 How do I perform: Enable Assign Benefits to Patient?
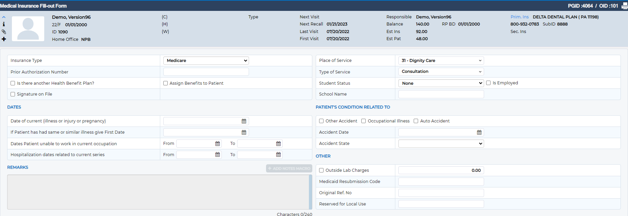click(166, 83)
